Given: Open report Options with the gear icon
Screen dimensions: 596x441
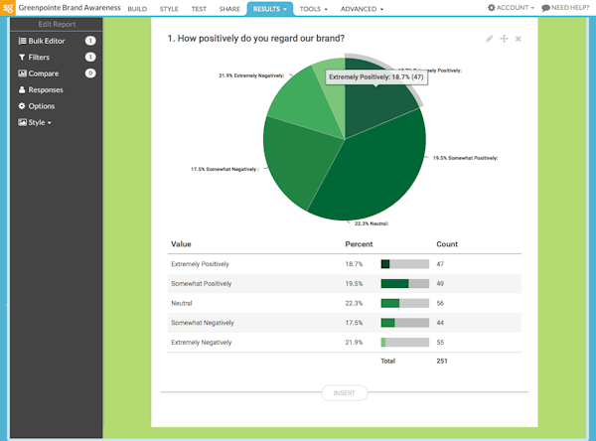Looking at the screenshot, I should (42, 106).
